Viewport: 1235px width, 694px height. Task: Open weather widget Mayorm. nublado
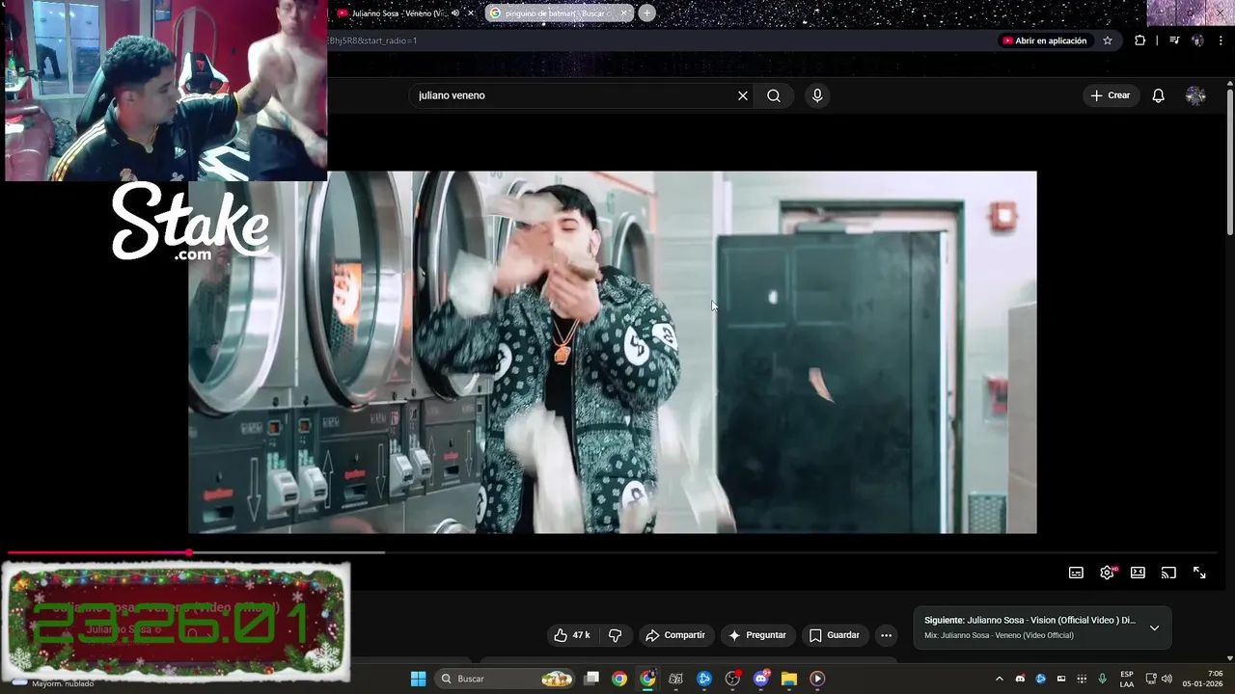[x=53, y=681]
